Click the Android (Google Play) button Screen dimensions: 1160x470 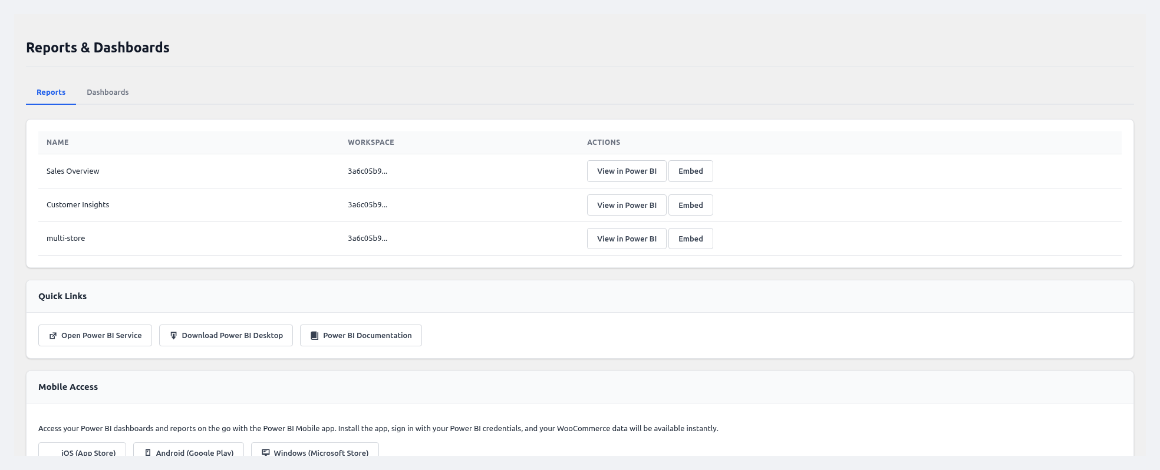coord(189,450)
